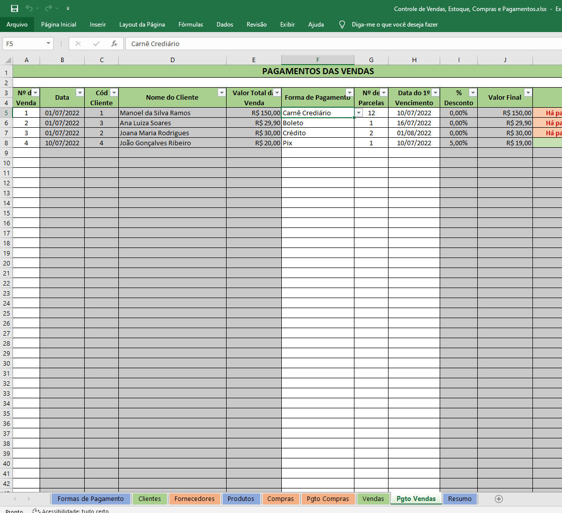Open the Fórmulas ribbon tab
The width and height of the screenshot is (562, 513).
pyautogui.click(x=191, y=25)
